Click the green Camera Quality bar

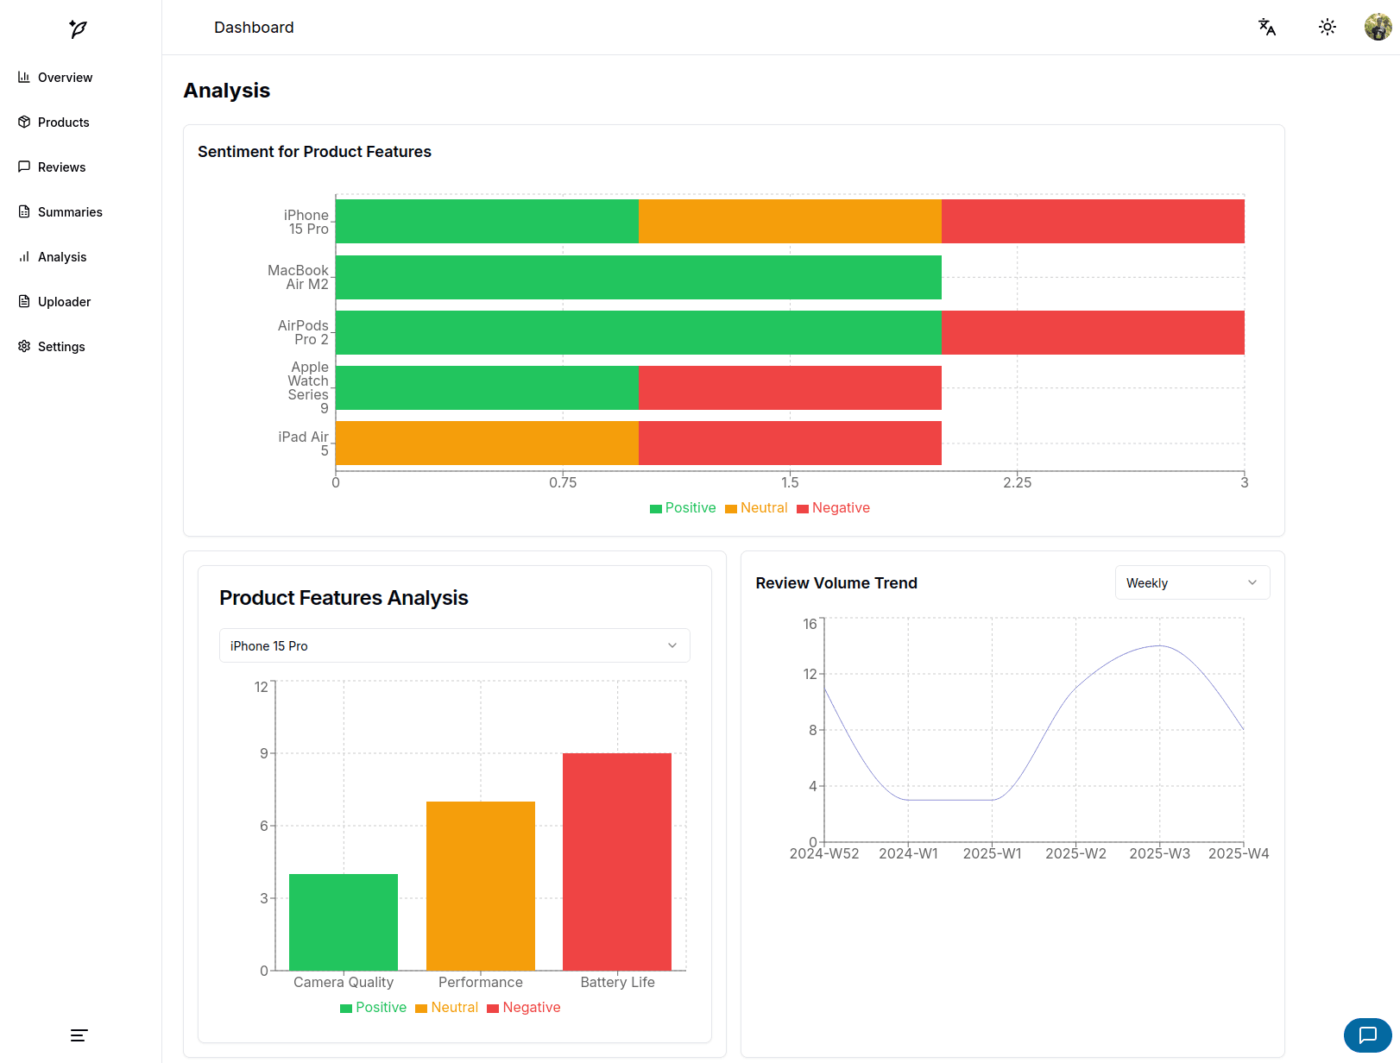tap(344, 922)
